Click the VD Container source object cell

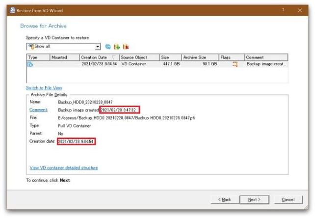[133, 64]
